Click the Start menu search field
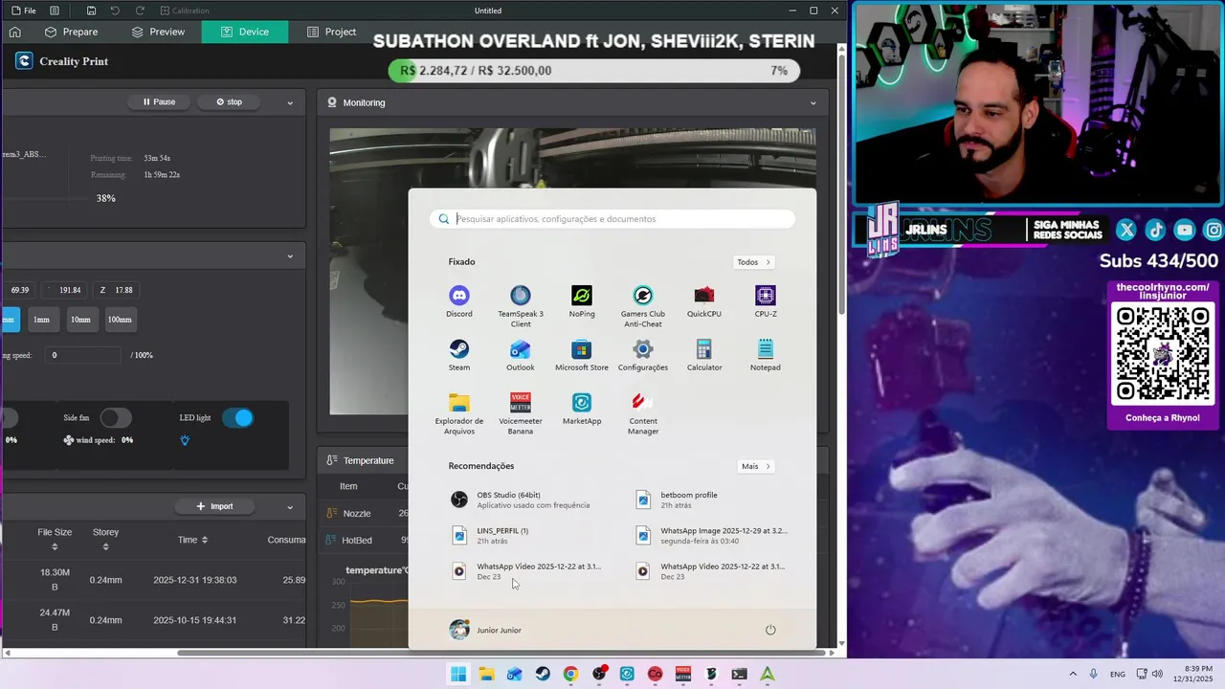Viewport: 1225px width, 689px height. [612, 219]
